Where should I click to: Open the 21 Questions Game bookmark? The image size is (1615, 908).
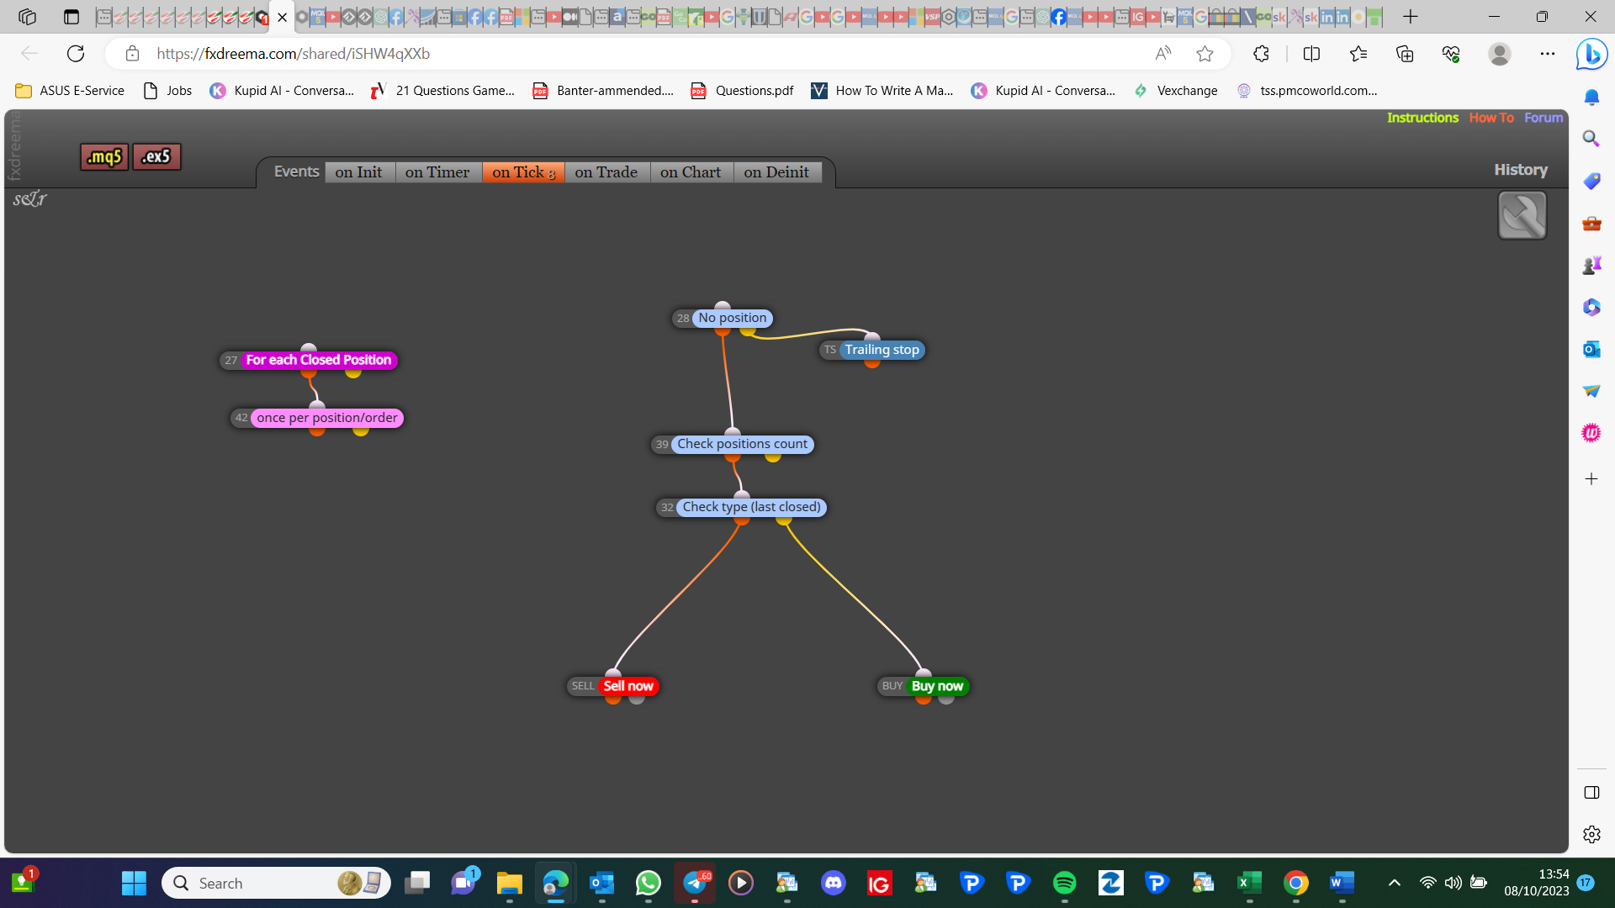pyautogui.click(x=443, y=91)
